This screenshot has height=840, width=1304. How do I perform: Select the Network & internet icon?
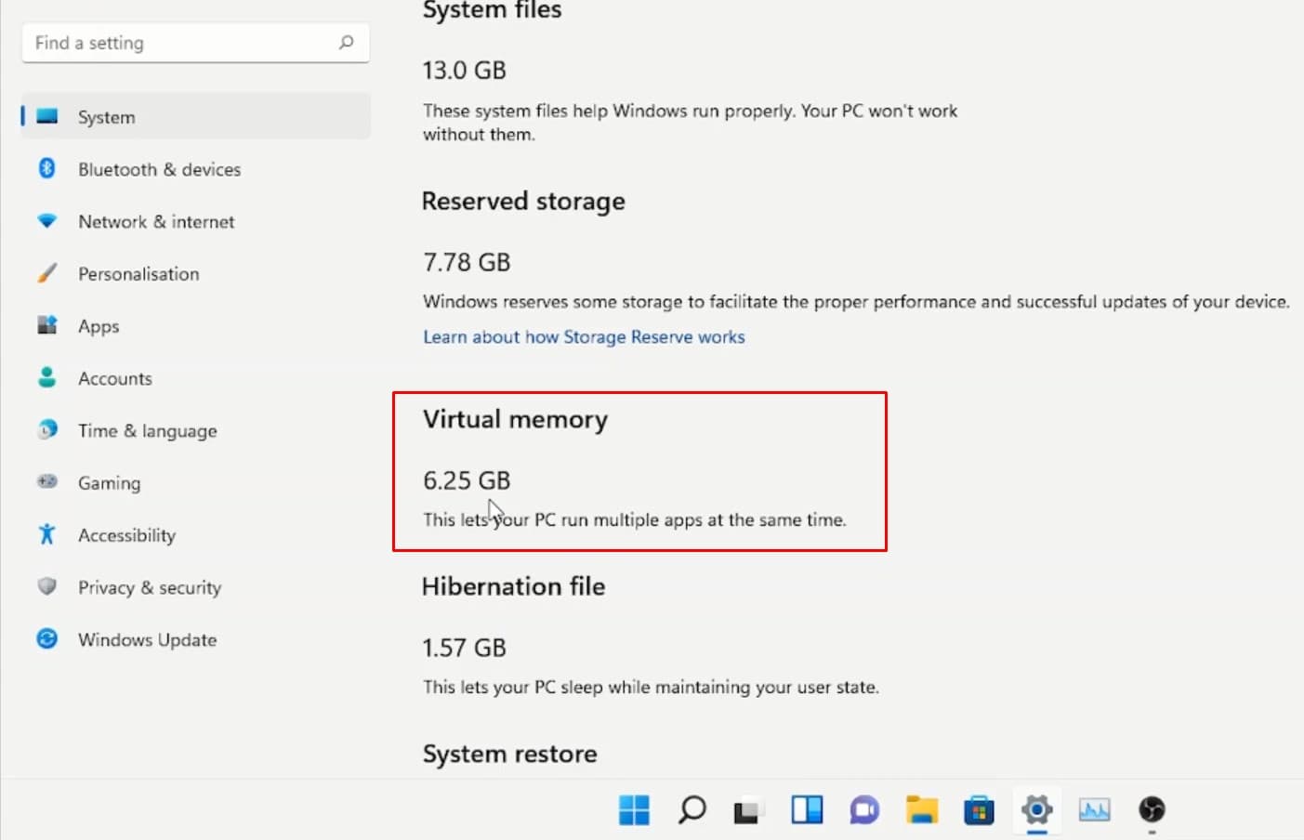[x=47, y=221]
